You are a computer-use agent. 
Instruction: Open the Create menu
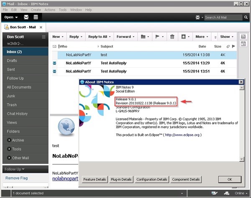tap(36, 10)
